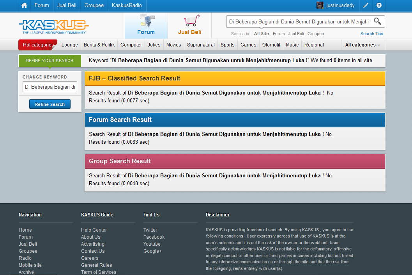Open the footer Groupee link

point(28,251)
